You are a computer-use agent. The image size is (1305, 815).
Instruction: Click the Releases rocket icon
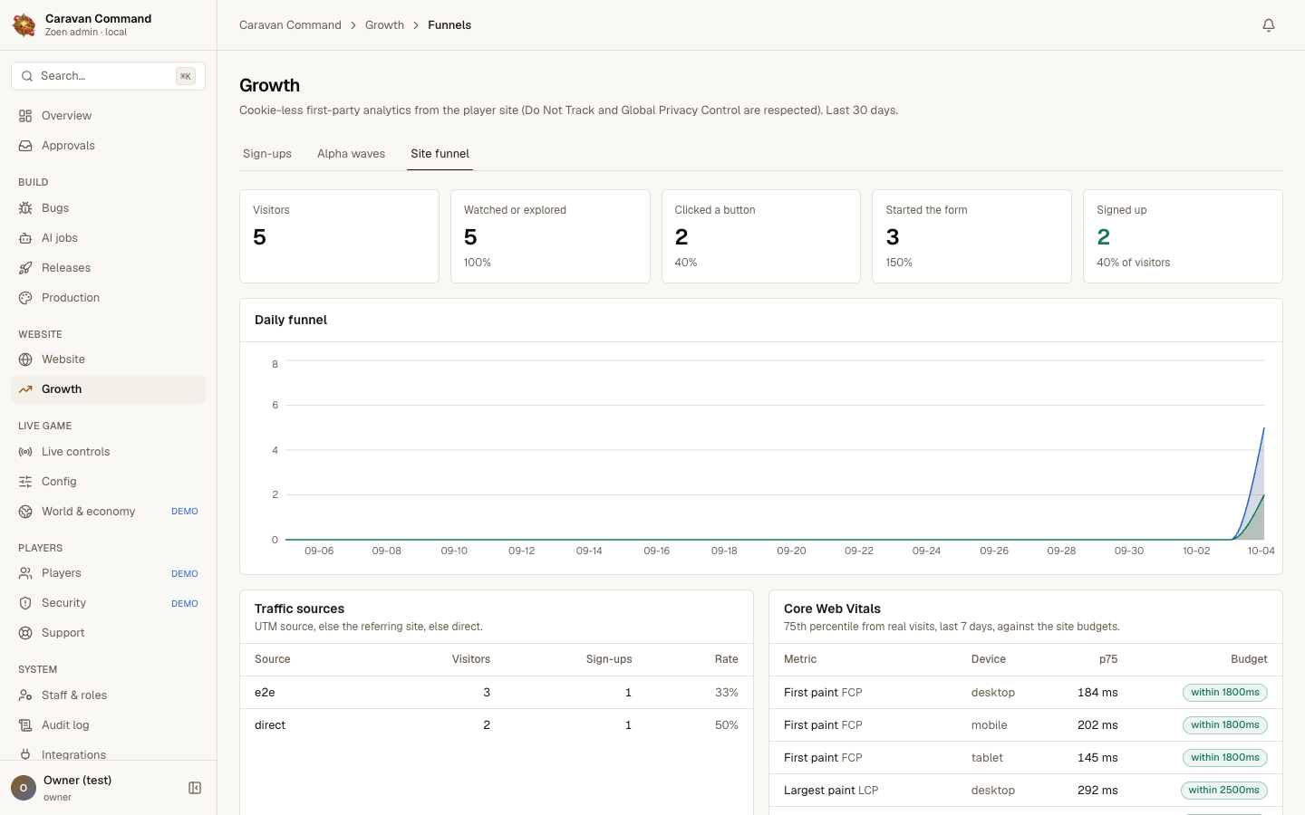(x=25, y=268)
